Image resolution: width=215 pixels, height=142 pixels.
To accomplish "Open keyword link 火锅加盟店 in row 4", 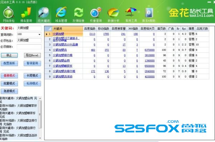I will [60, 50].
